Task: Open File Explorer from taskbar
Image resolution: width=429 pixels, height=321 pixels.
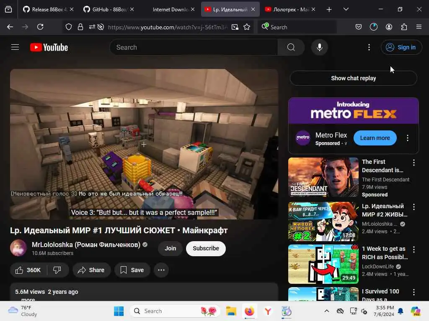Action: [x=231, y=311]
